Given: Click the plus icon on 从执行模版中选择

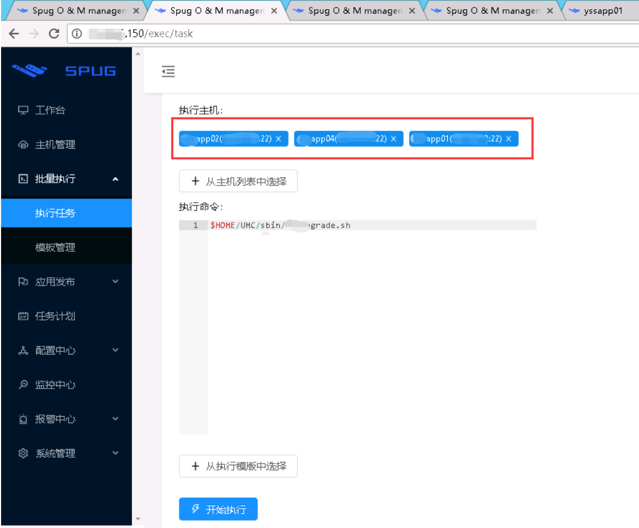Looking at the screenshot, I should point(195,466).
